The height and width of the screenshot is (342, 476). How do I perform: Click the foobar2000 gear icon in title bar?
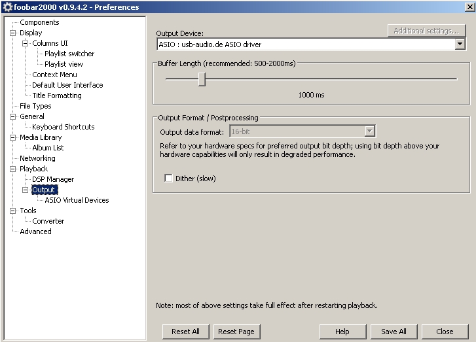pyautogui.click(x=7, y=7)
